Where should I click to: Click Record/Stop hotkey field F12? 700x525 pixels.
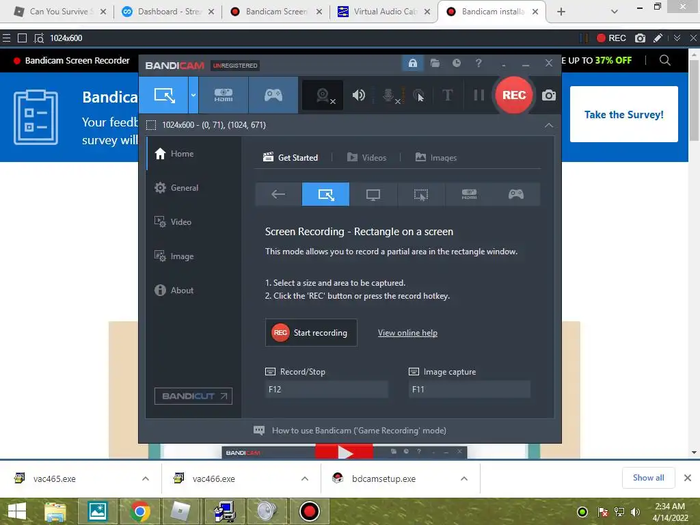[x=326, y=389]
